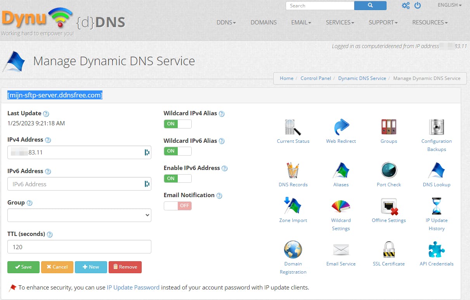This screenshot has width=470, height=300.
Task: Expand the SERVICES menu
Action: pos(340,23)
